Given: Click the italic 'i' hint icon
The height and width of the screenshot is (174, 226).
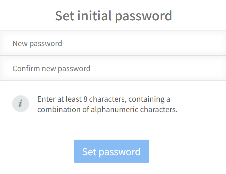Looking at the screenshot, I should pyautogui.click(x=21, y=104).
